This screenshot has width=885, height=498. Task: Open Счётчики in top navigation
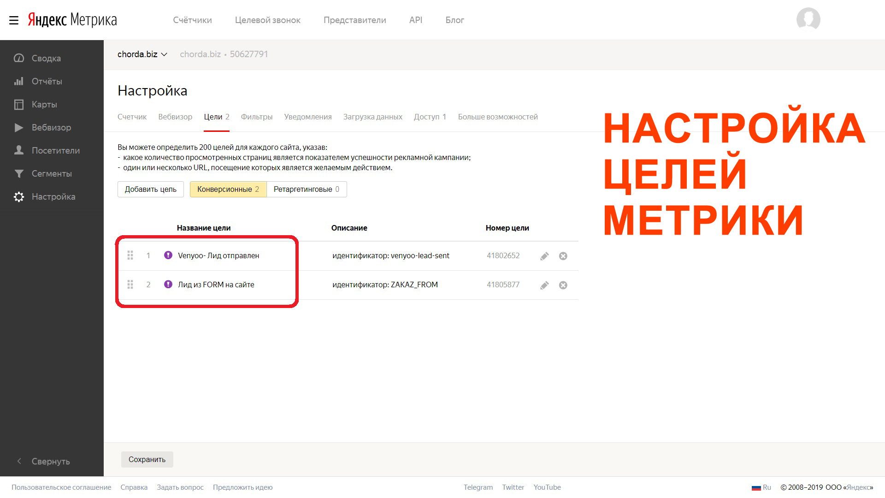coord(192,20)
